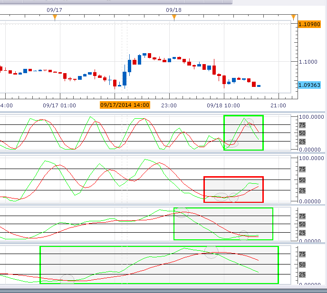Click the 09/17 01:00 time axis label

tap(59, 105)
